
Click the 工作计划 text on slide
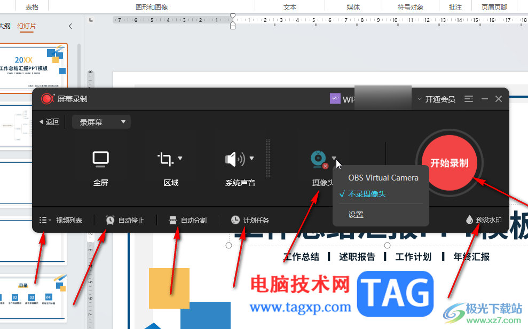pyautogui.click(x=413, y=257)
